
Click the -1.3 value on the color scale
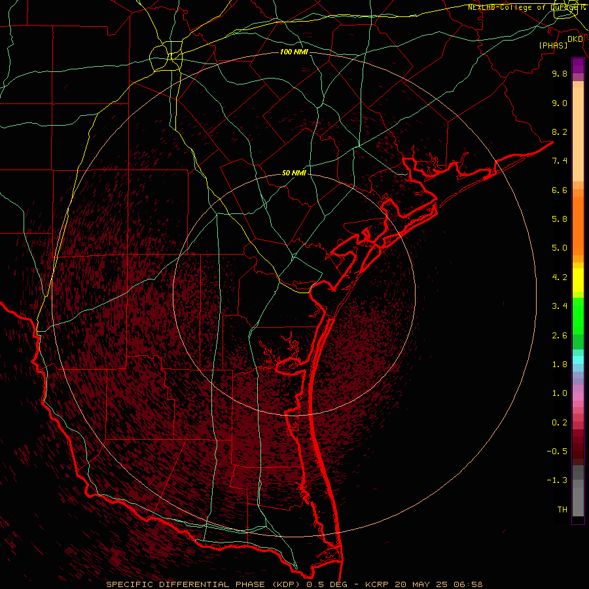(x=557, y=480)
